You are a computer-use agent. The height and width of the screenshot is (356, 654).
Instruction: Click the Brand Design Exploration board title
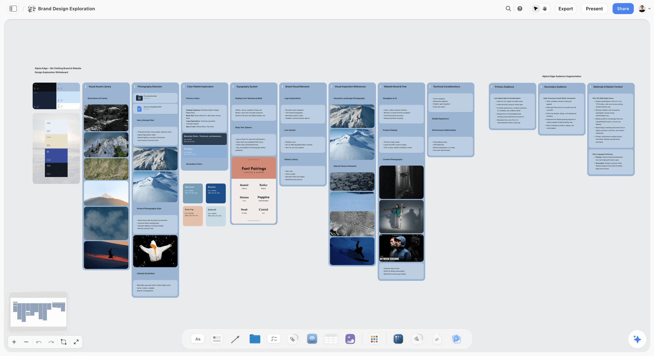click(x=66, y=9)
